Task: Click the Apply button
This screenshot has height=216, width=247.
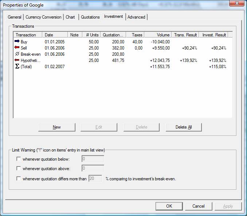Action: (x=228, y=206)
